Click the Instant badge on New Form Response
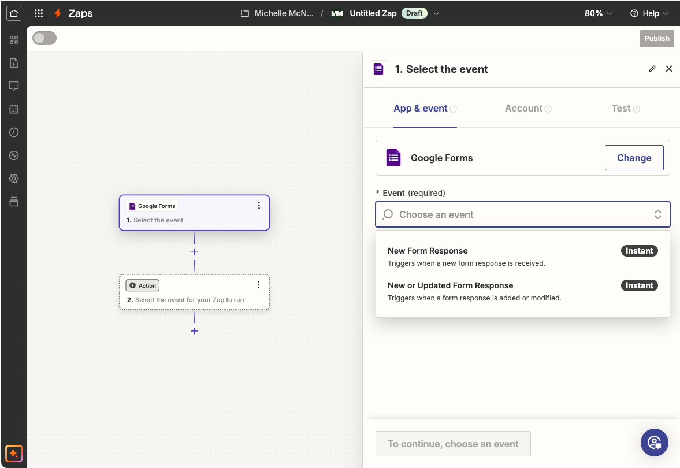 (639, 251)
